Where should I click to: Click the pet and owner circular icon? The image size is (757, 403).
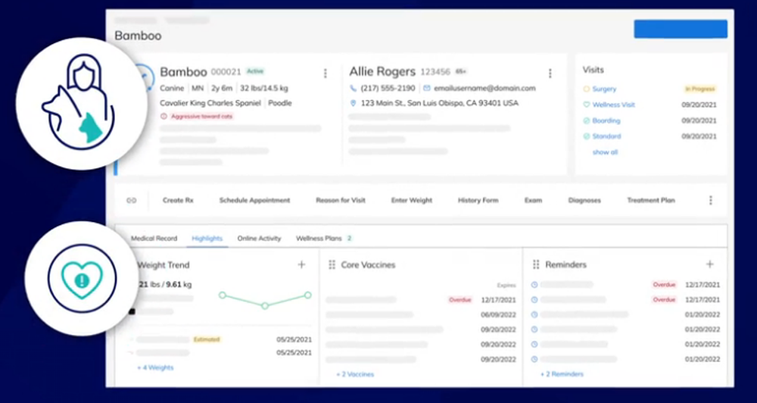coord(81,104)
